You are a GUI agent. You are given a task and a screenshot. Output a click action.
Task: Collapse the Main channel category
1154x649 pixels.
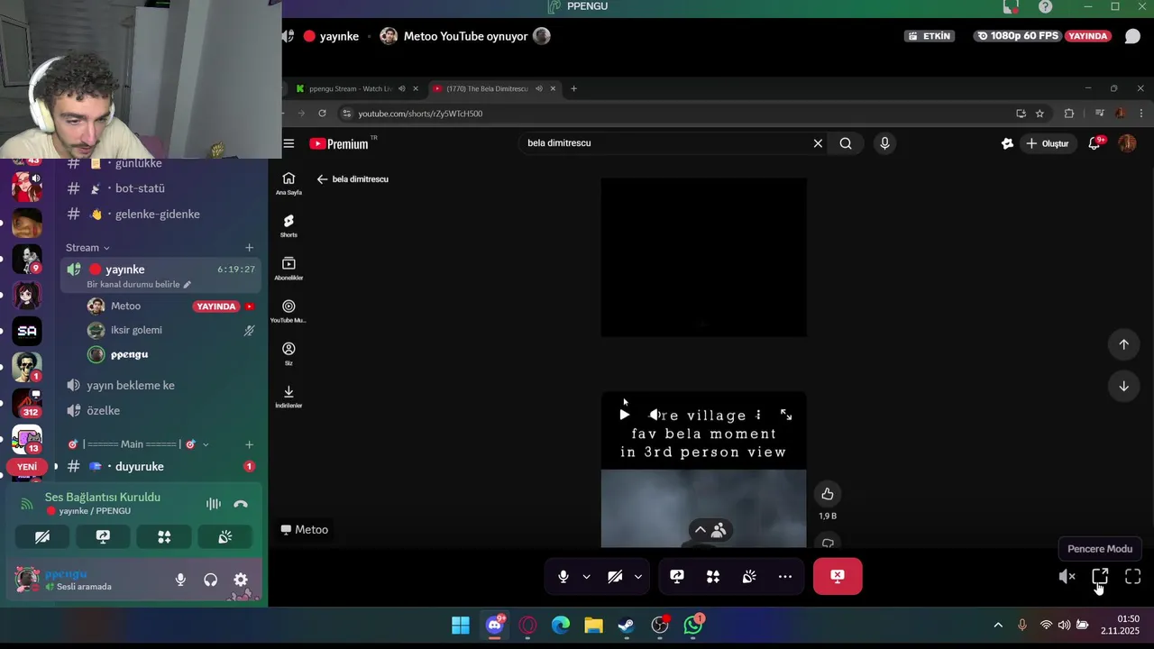(x=139, y=444)
